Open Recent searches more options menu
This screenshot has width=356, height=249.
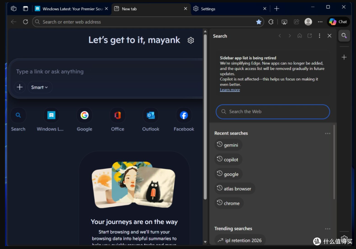coord(327,133)
